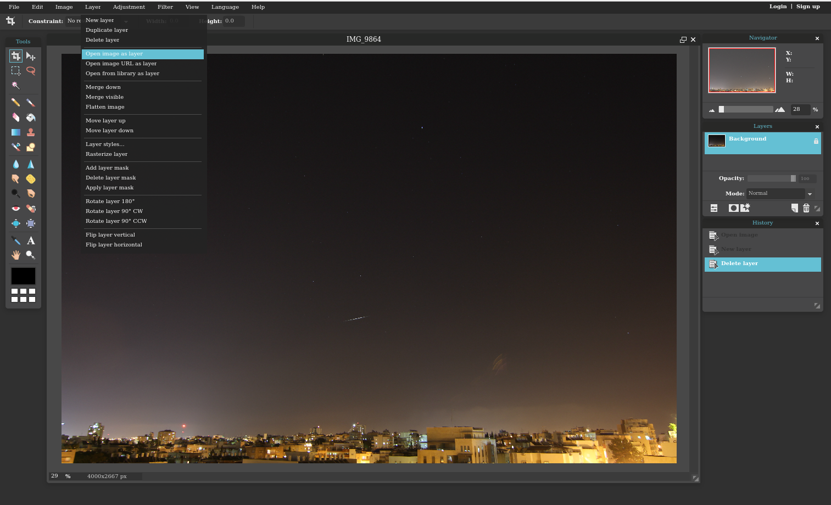Viewport: 831px width, 505px height.
Task: Select the Eraser tool
Action: [x=16, y=117]
